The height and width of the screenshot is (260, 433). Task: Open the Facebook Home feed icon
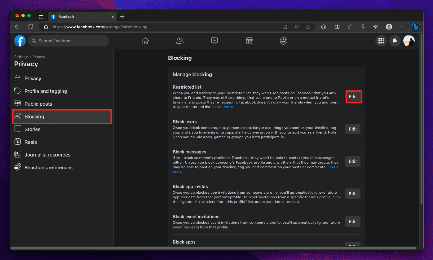145,41
